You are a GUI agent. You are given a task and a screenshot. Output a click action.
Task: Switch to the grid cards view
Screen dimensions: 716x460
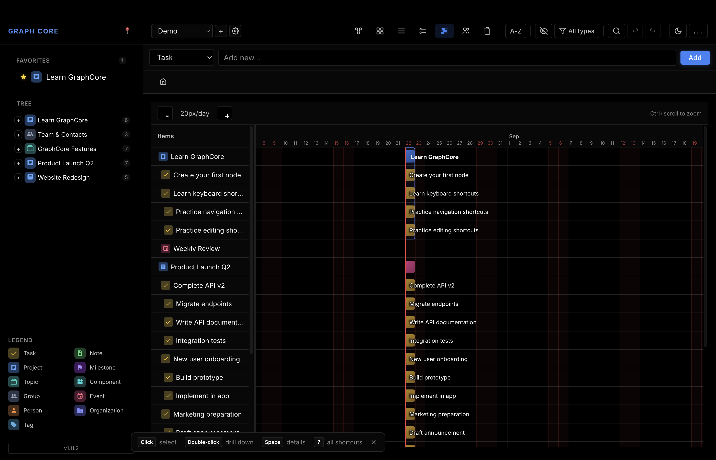(380, 31)
